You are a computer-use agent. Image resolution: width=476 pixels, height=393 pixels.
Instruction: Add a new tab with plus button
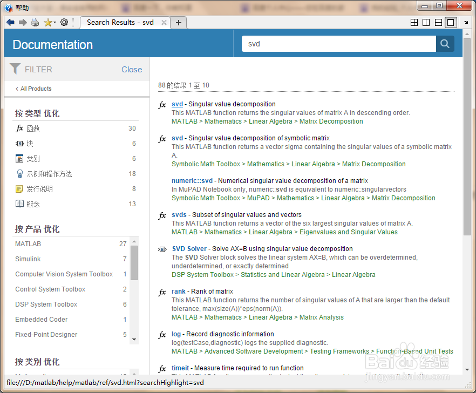[x=179, y=23]
